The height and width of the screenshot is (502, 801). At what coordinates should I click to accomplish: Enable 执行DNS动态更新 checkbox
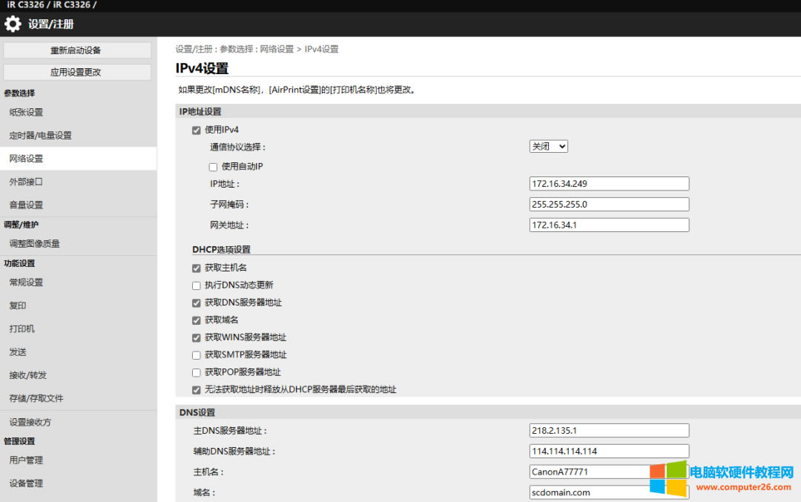[x=197, y=285]
